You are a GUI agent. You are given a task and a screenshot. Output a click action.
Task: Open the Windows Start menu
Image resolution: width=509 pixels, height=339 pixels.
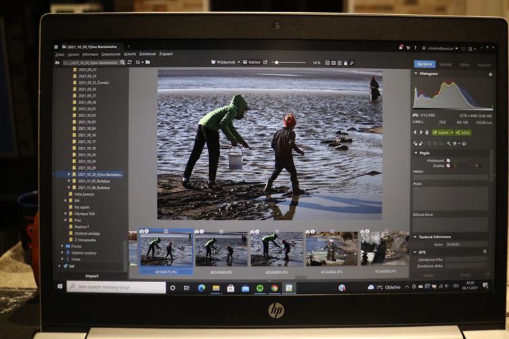click(x=60, y=286)
